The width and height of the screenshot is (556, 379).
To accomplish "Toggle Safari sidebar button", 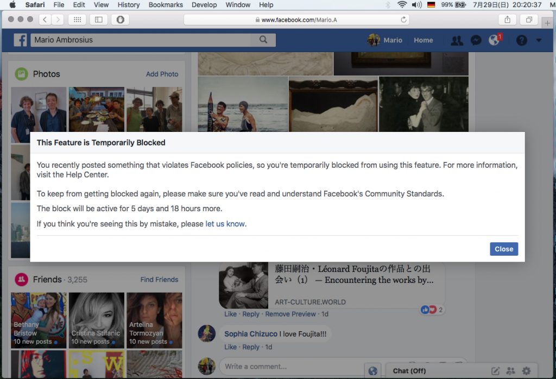I will coord(99,20).
